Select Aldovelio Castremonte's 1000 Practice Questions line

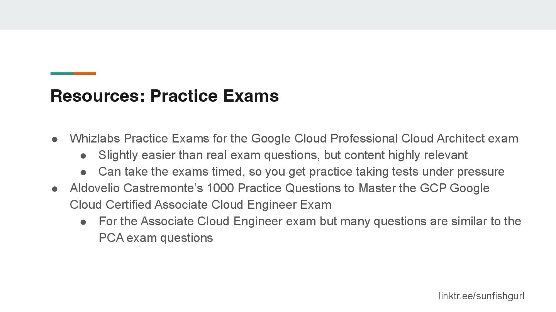280,188
